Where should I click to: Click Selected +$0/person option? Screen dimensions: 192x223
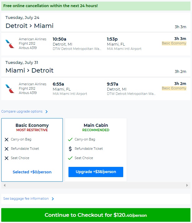tap(32, 172)
